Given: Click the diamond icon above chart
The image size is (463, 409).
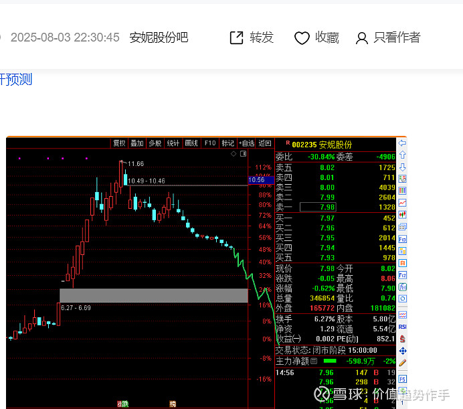Looking at the screenshot, I should coord(234,154).
